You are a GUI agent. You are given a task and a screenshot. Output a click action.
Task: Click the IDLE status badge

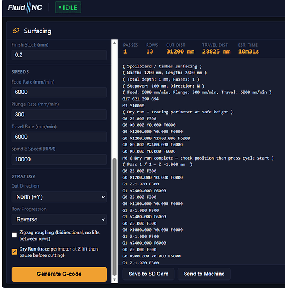(x=68, y=7)
